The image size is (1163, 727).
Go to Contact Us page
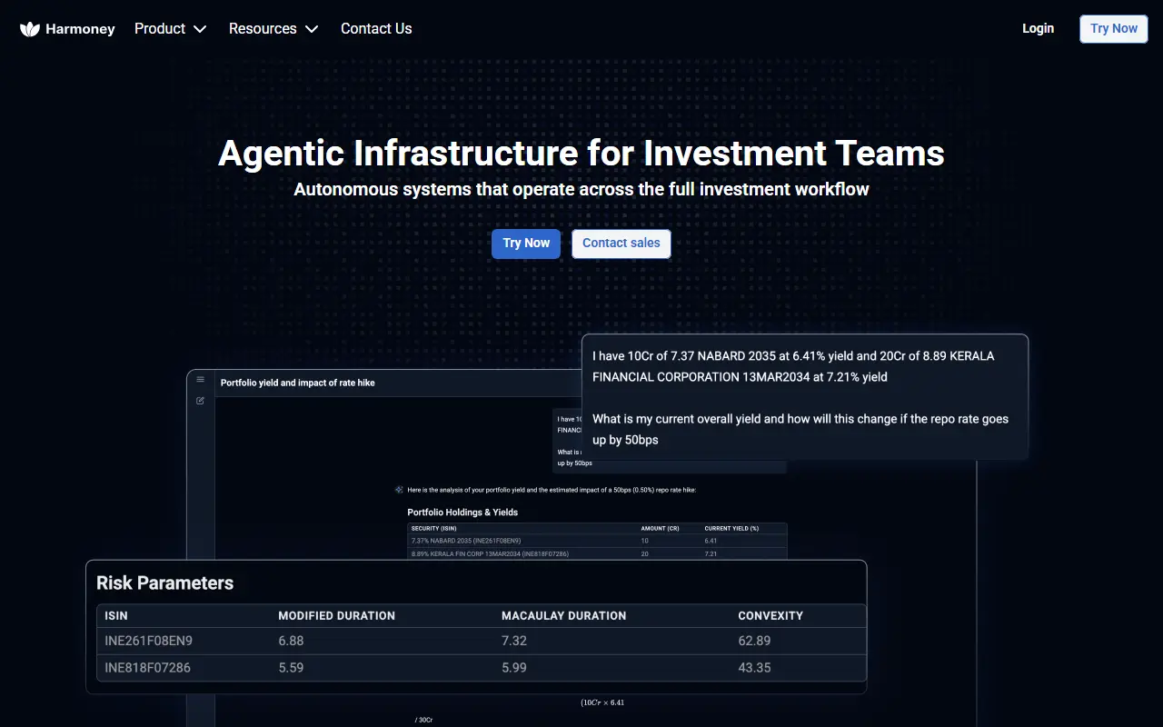[376, 29]
